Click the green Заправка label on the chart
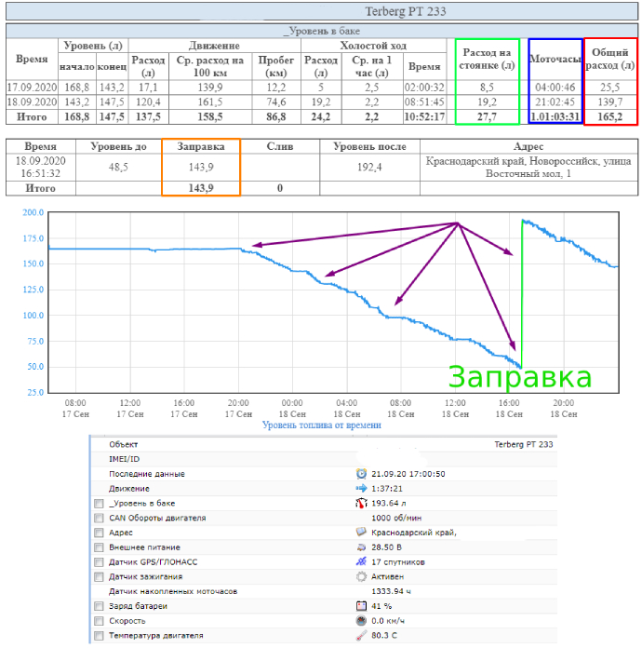The image size is (642, 648). pyautogui.click(x=520, y=376)
